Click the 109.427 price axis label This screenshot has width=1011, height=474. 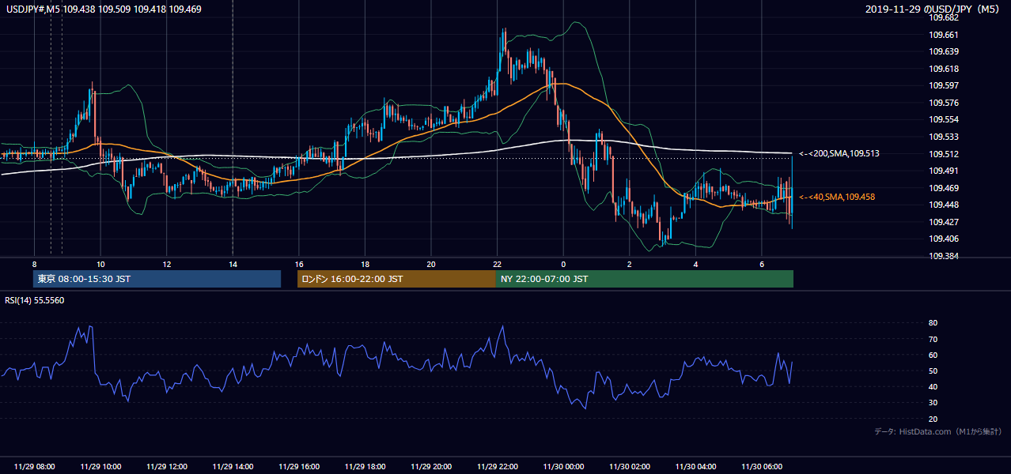point(943,222)
